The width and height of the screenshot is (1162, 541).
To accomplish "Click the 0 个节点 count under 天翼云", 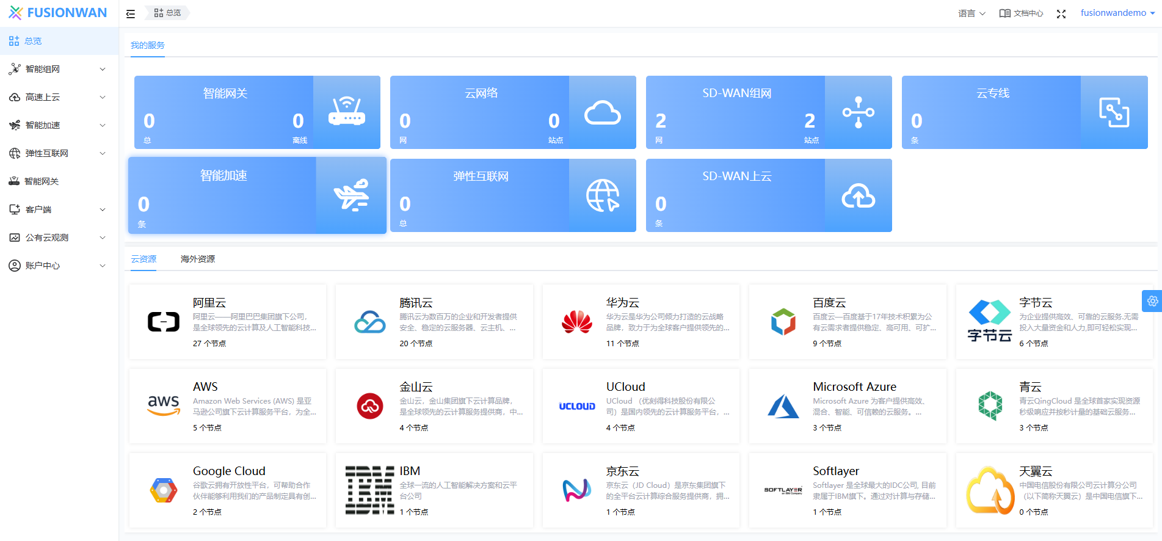I will pos(1034,512).
